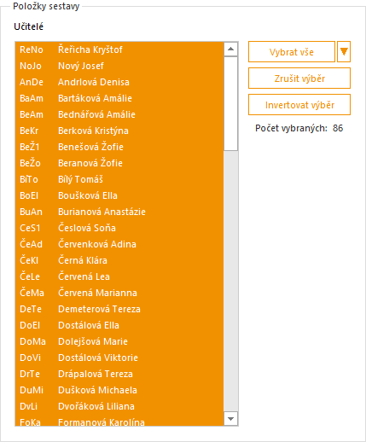Click the Vybrat vše button
Image resolution: width=366 pixels, height=442 pixels.
[292, 52]
